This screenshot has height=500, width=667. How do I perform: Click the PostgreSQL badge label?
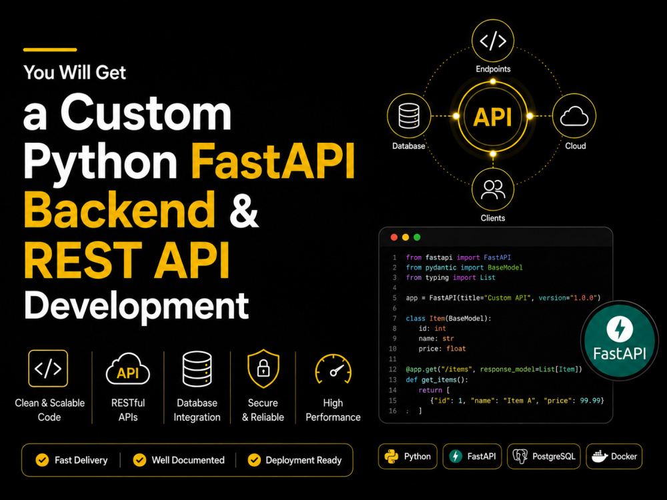pyautogui.click(x=554, y=456)
